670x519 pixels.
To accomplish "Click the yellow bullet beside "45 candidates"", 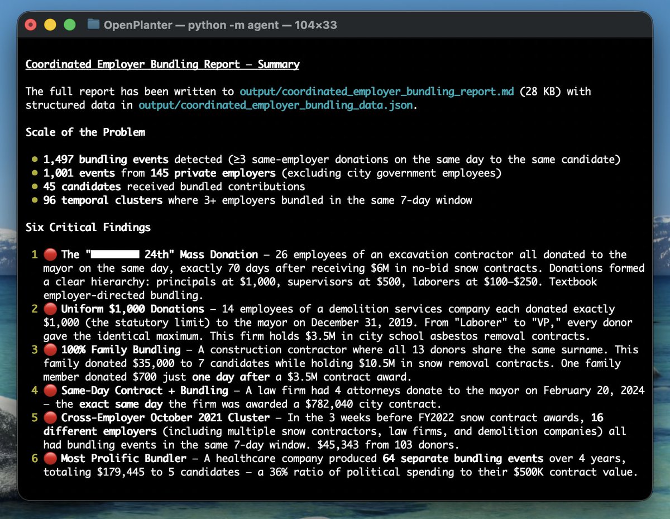I will pos(35,186).
